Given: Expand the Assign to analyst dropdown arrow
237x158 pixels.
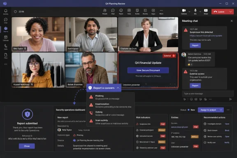Looking at the screenshot, I should point(221,110).
